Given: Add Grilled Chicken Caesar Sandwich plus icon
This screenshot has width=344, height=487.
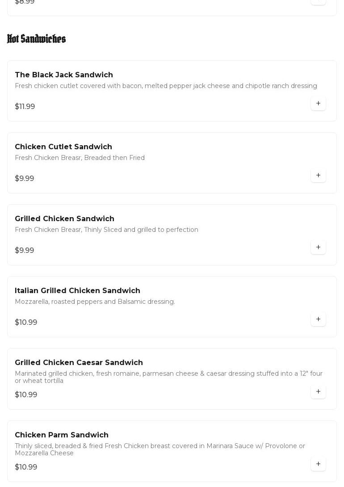Looking at the screenshot, I should pyautogui.click(x=318, y=391).
